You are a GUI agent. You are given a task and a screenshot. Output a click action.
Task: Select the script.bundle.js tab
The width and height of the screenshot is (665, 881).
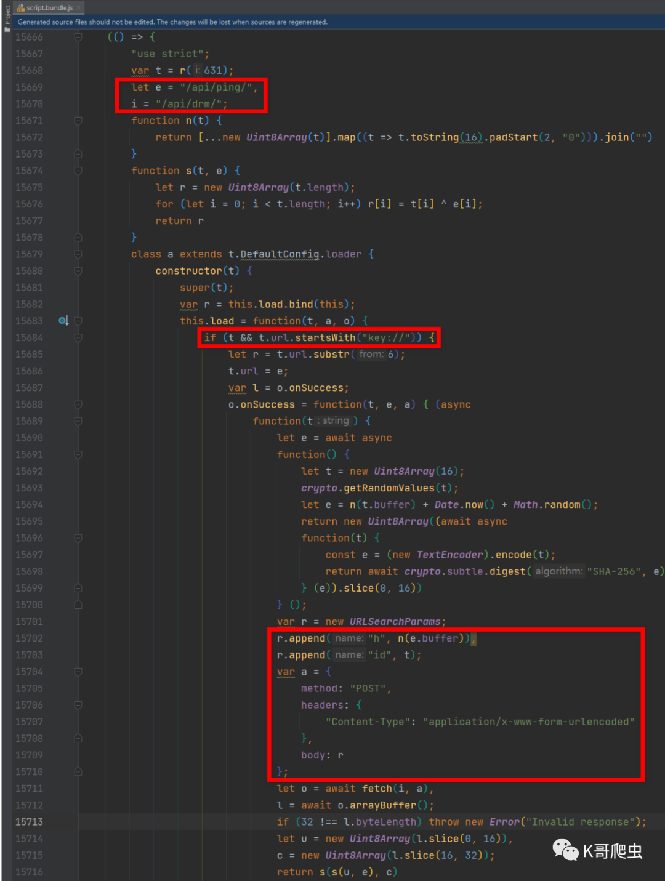(49, 7)
